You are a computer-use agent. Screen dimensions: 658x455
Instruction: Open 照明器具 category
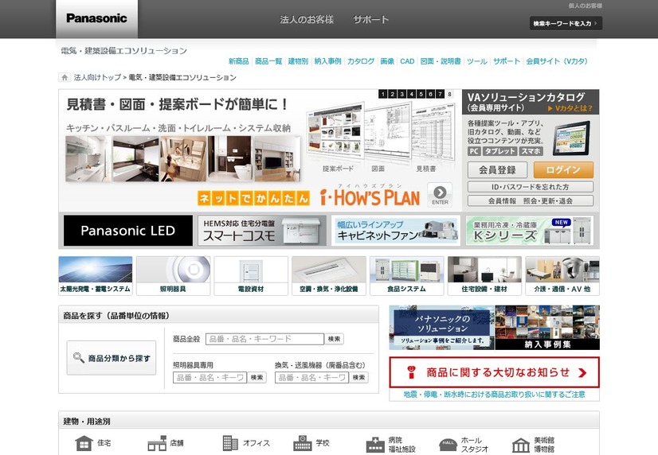coord(173,276)
